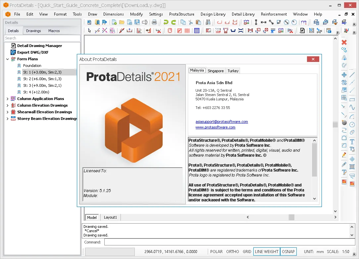The image size is (359, 259).
Task: Click the Details panel Search field
Action: [x=42, y=38]
